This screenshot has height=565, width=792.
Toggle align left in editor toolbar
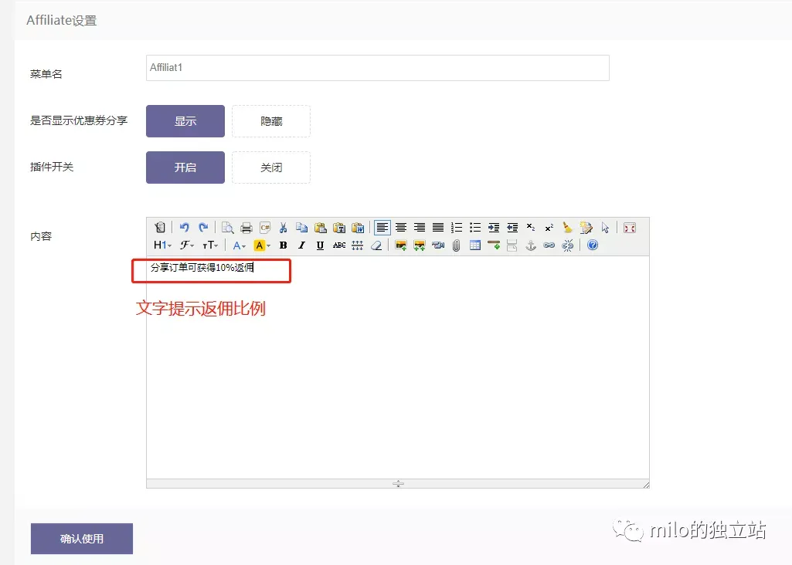(x=382, y=228)
